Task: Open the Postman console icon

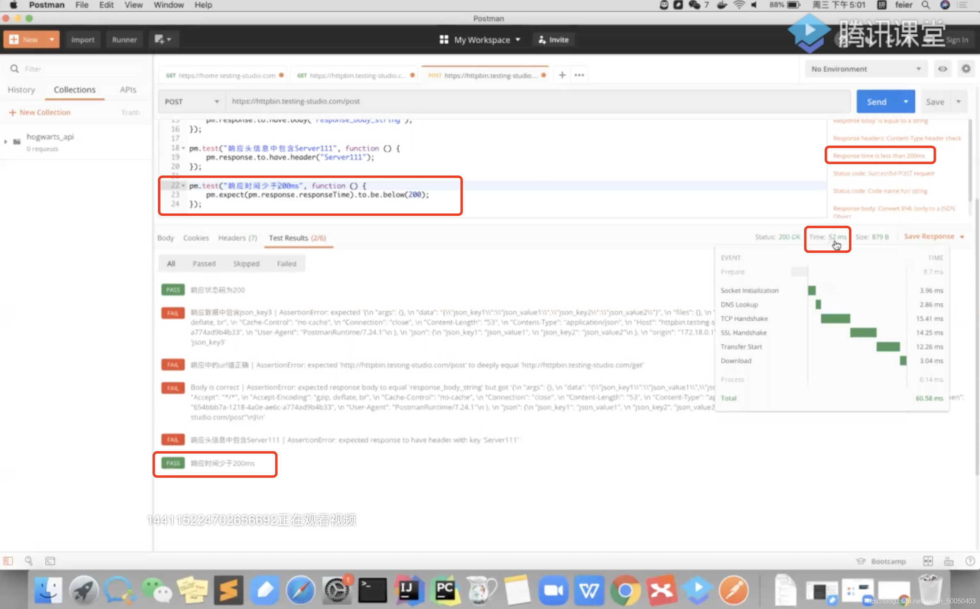Action: coord(50,561)
